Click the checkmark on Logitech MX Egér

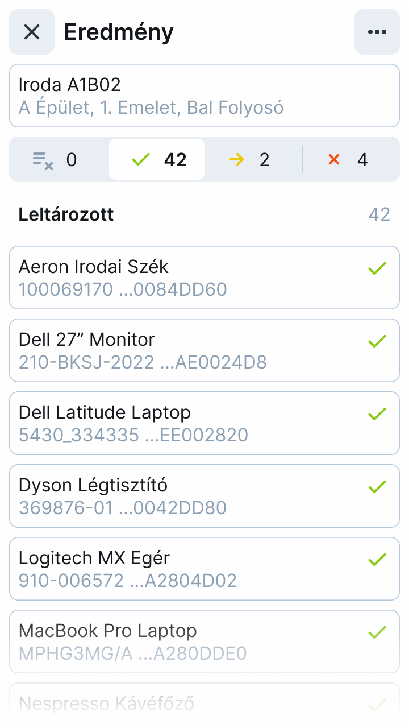pyautogui.click(x=377, y=560)
